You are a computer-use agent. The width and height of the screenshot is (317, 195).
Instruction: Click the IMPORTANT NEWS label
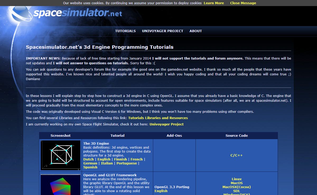click(43, 58)
